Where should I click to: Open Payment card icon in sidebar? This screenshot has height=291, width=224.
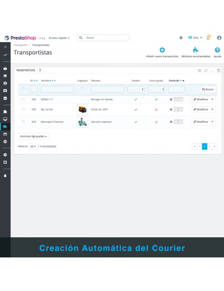click(x=5, y=134)
